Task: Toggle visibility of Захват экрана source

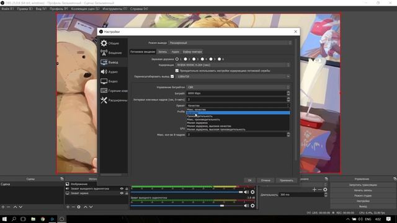Action: coord(122,193)
